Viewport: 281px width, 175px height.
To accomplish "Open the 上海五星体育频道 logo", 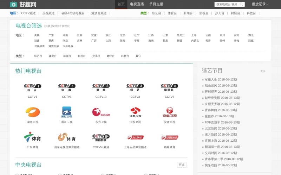I will click(135, 137).
